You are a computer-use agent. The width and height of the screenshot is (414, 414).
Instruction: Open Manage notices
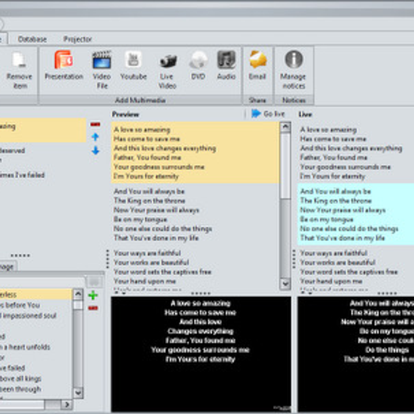[x=294, y=70]
